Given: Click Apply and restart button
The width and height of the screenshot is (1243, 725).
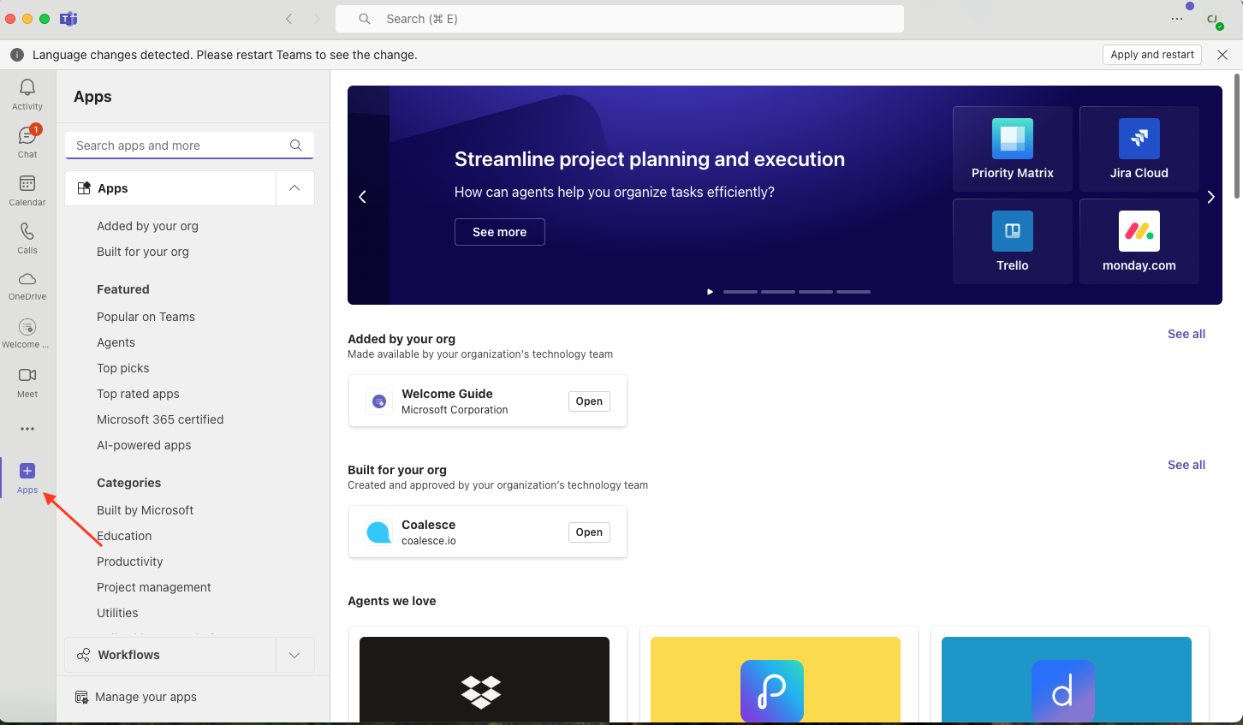Looking at the screenshot, I should coord(1151,55).
